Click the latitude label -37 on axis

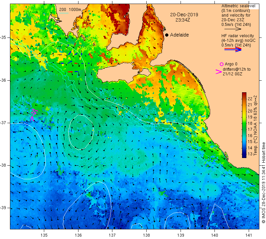3,122
